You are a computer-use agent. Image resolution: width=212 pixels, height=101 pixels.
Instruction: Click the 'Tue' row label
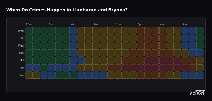coord(21,38)
